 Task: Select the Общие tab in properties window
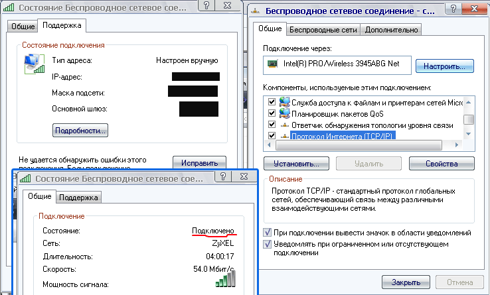click(x=270, y=29)
